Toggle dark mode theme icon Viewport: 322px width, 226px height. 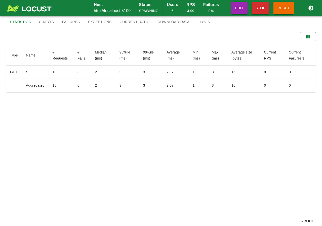click(311, 8)
